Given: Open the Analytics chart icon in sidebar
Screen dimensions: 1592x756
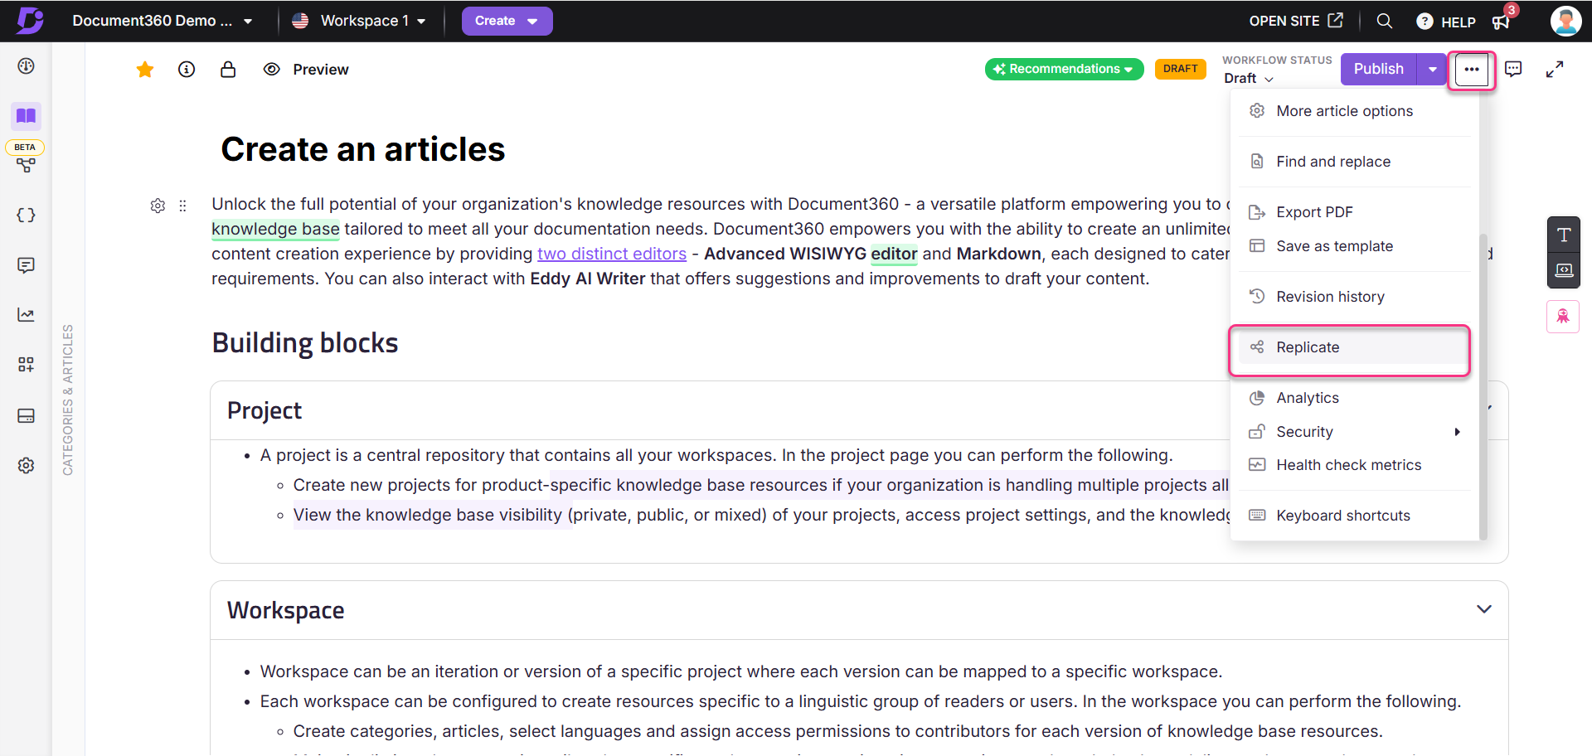Looking at the screenshot, I should (26, 315).
